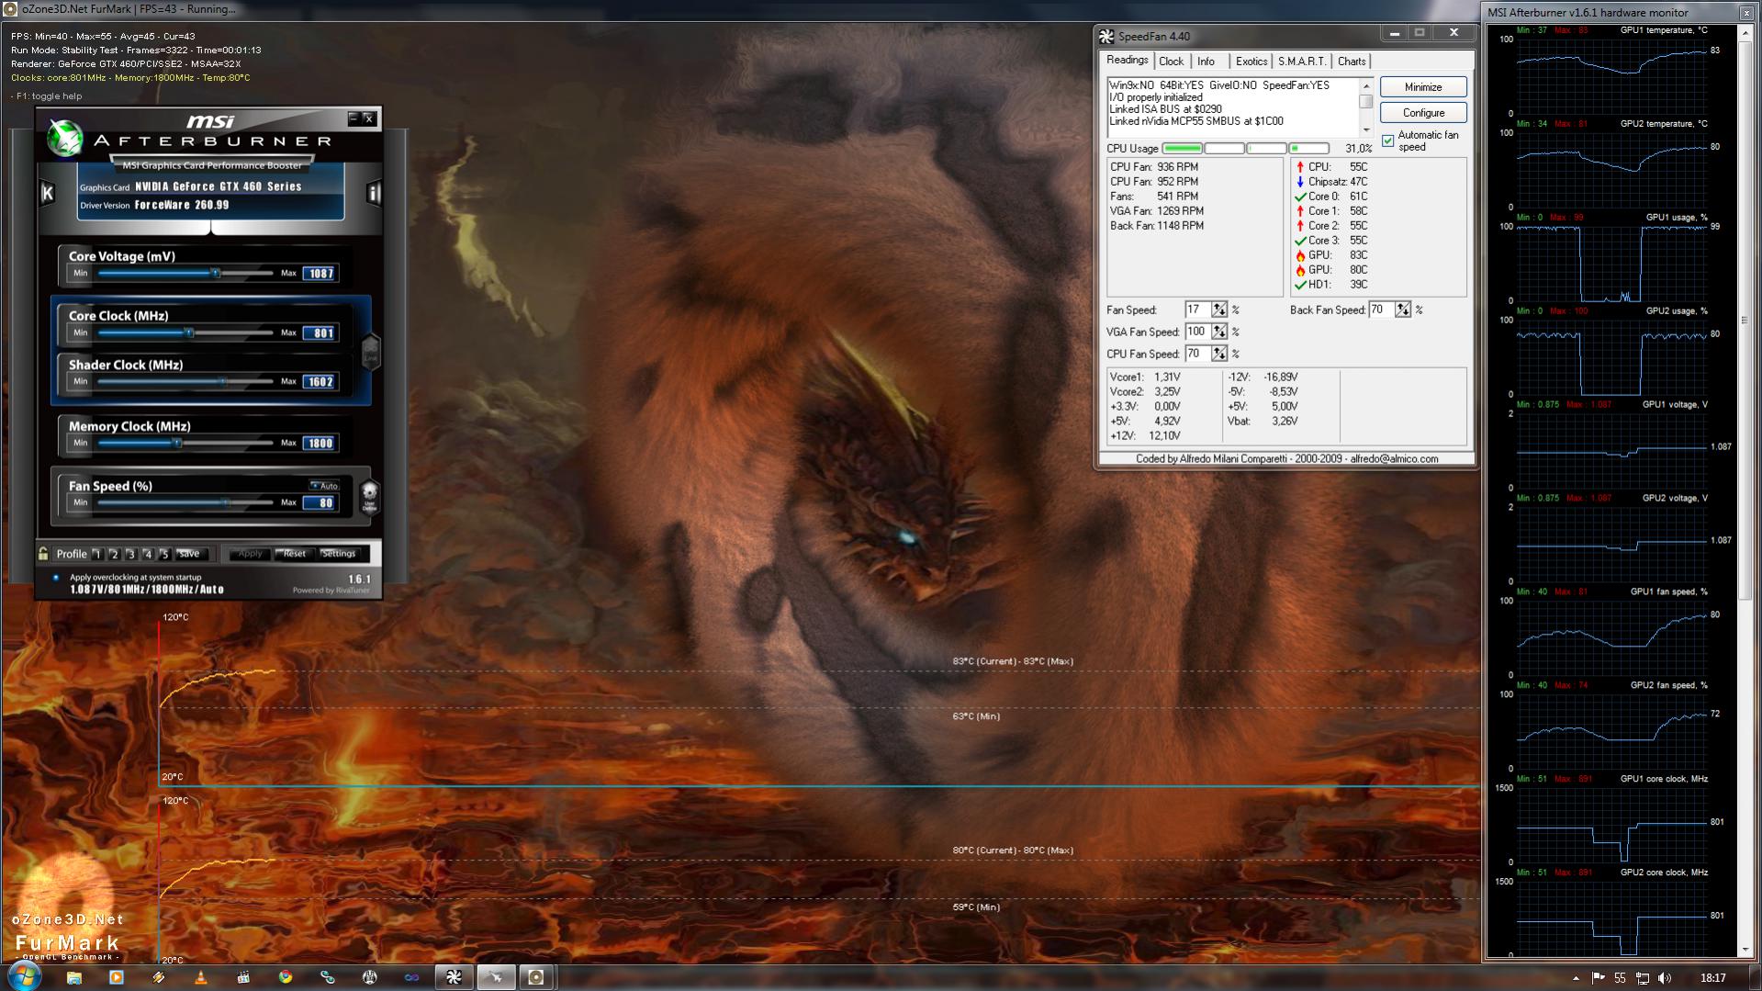The image size is (1762, 991).
Task: Switch to the Info tab in SpeedFan
Action: click(x=1206, y=62)
